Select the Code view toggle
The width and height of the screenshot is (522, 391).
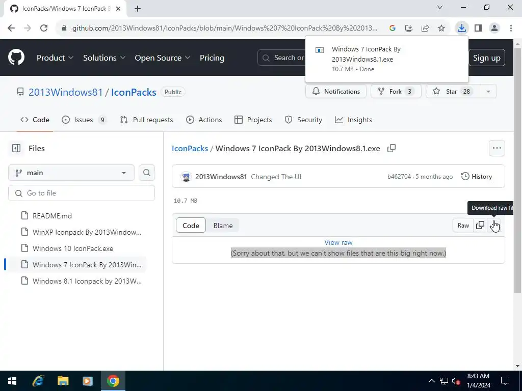(x=191, y=226)
